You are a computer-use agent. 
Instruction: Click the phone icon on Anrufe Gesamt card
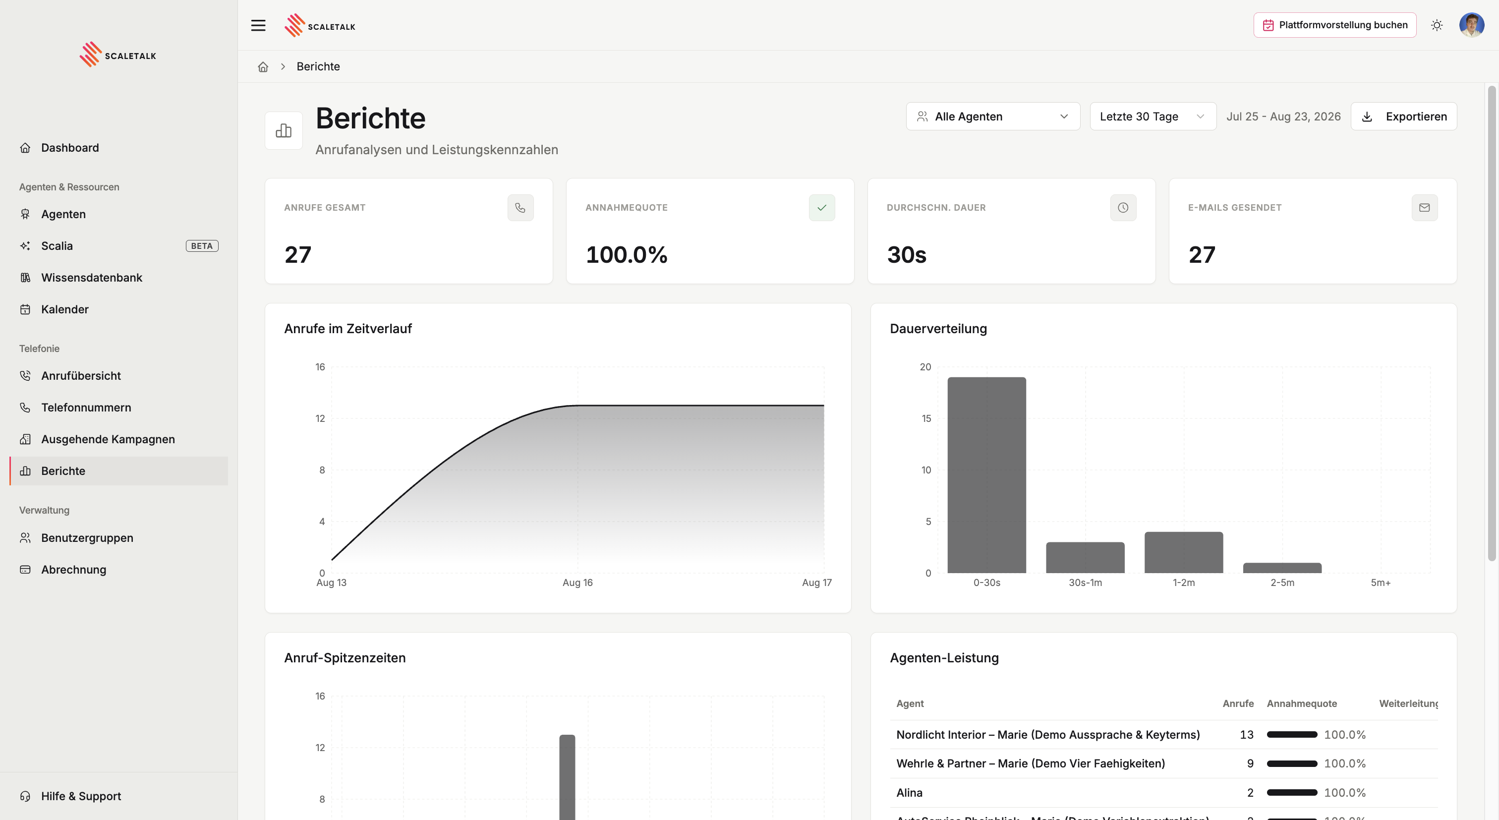click(520, 208)
